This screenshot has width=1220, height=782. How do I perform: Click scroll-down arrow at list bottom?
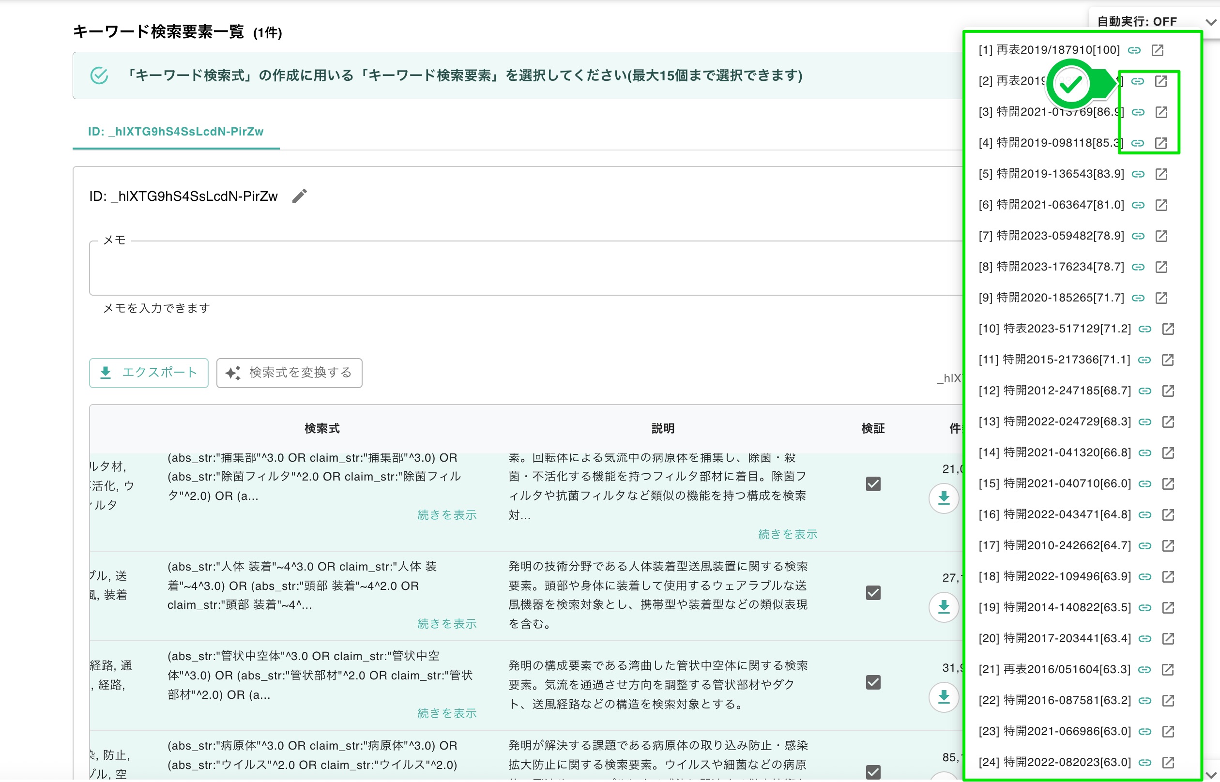pyautogui.click(x=1211, y=775)
